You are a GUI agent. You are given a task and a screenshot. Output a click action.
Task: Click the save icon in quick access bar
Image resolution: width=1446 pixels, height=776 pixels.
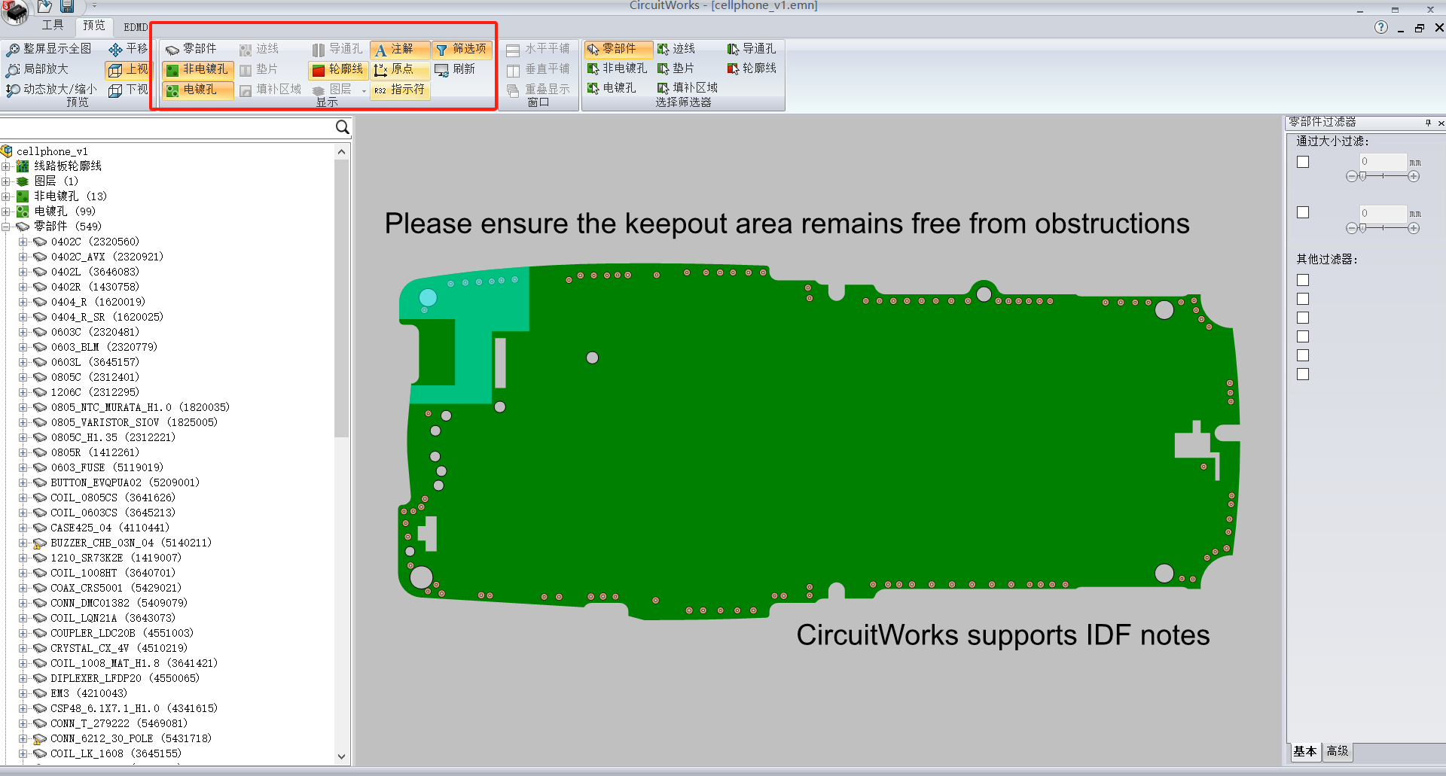point(68,7)
